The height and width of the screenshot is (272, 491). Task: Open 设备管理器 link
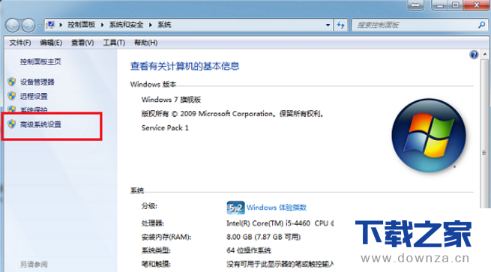coord(37,82)
